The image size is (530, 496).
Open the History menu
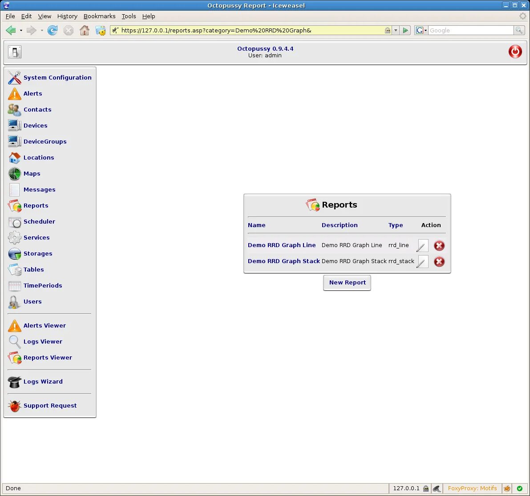67,16
